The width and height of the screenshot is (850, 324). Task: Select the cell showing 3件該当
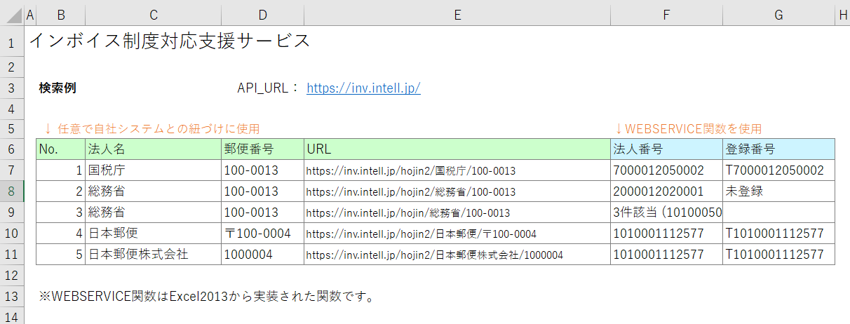click(666, 212)
